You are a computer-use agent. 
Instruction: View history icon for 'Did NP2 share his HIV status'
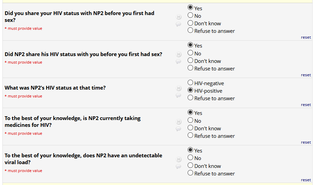[x=178, y=54]
